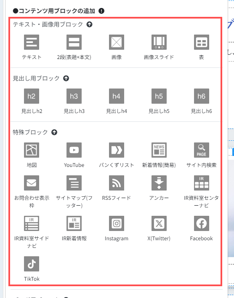This screenshot has width=234, height=298.
Task: Collapse the テキスト・画像用ブロック section
Action: 90,24
